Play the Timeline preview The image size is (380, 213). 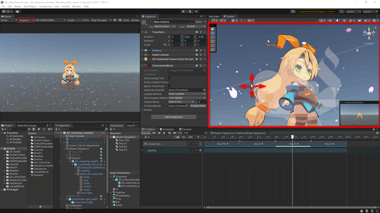(x=164, y=133)
